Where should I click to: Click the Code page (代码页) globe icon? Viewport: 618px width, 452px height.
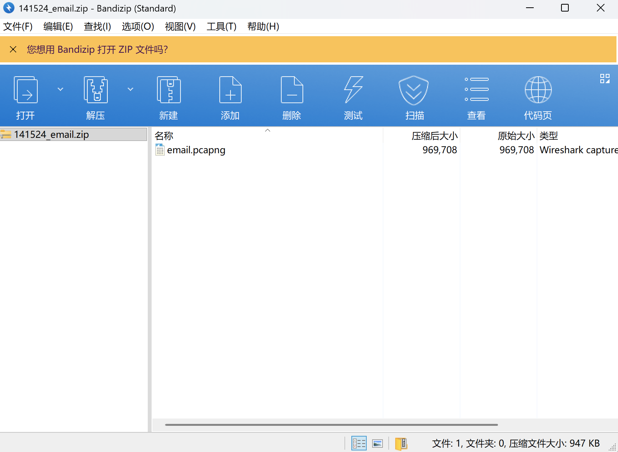coord(538,90)
